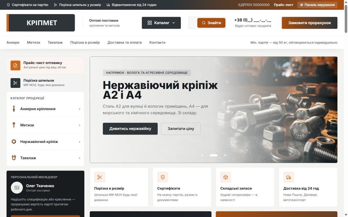Image resolution: width=348 pixels, height=217 pixels.
Task: Select the first carousel slide dot
Action: [x=202, y=155]
